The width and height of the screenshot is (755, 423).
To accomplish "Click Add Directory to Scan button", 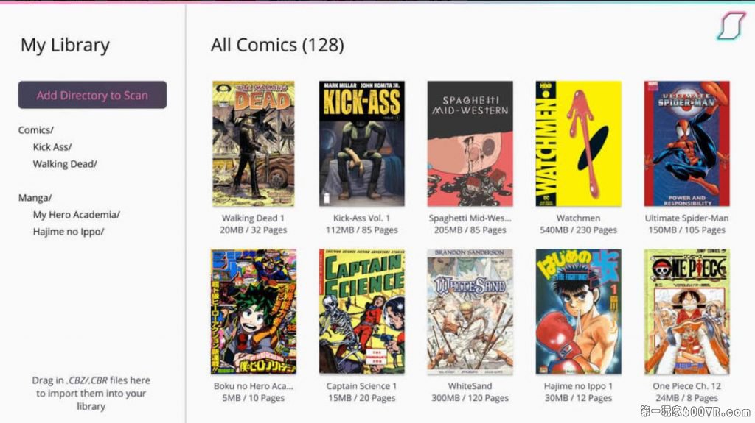I will click(x=92, y=95).
